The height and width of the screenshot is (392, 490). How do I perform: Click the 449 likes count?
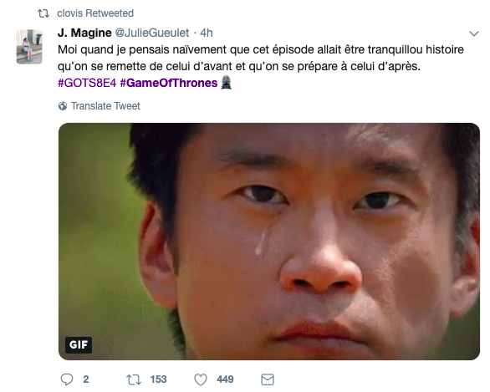[225, 379]
